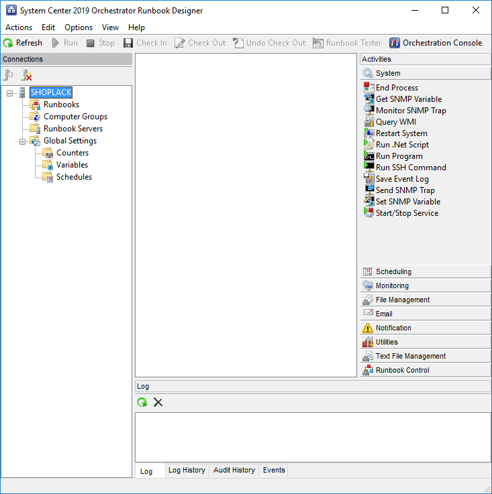
Task: Select the Computer Groups folder
Action: click(75, 117)
